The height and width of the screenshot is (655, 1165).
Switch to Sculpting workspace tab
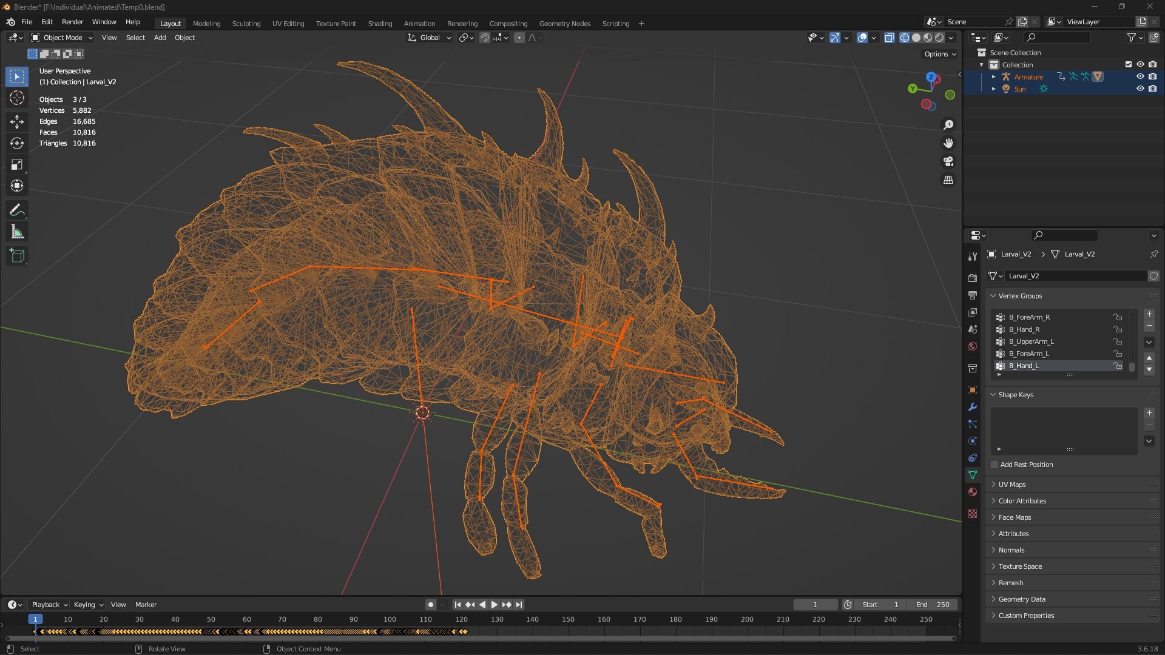[x=246, y=24]
